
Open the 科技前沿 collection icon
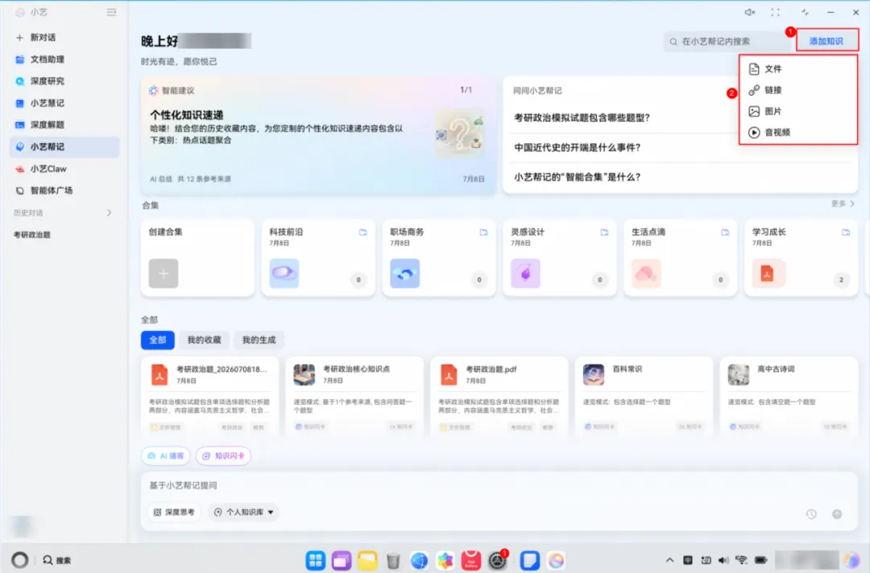[x=284, y=273]
